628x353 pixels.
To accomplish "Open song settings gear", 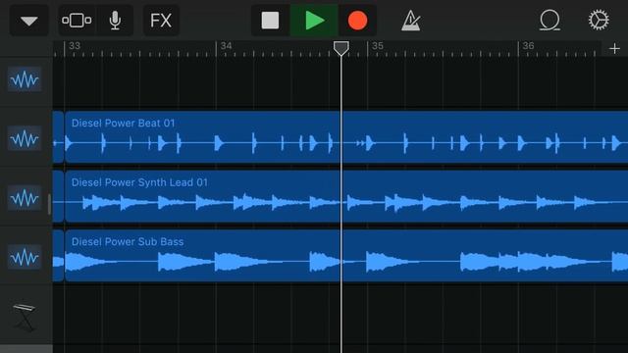I will (599, 20).
